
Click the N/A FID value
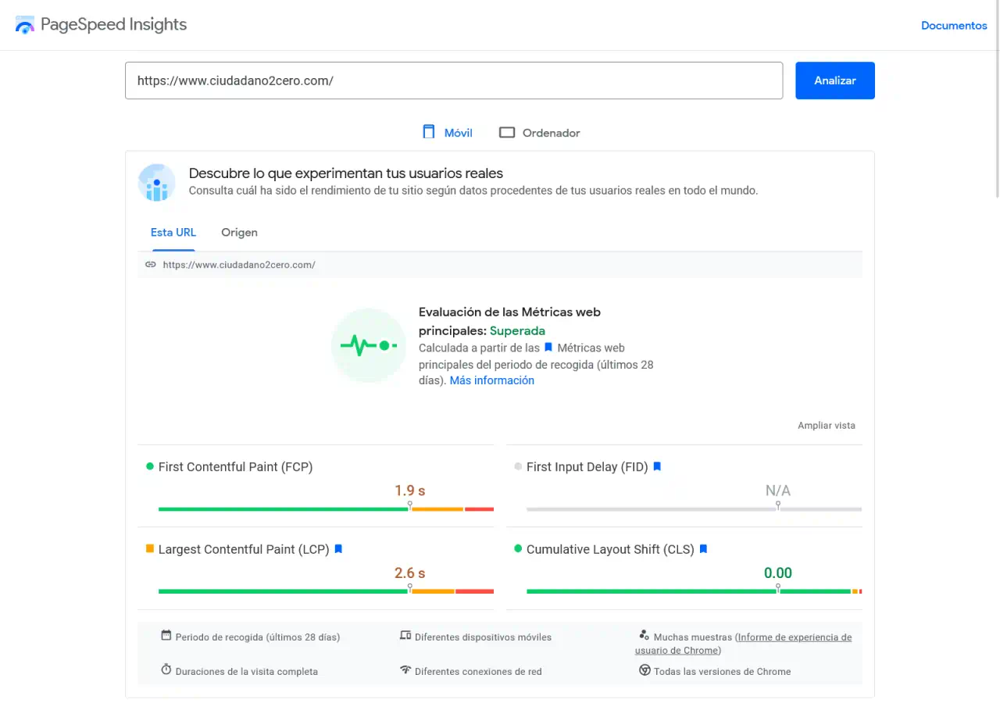tap(778, 491)
